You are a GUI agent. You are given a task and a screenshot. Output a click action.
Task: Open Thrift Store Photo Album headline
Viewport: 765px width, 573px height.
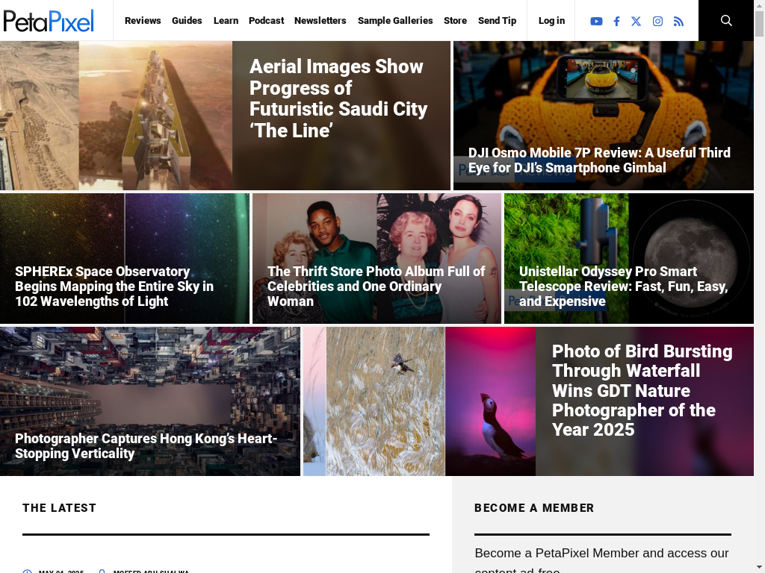point(377,286)
